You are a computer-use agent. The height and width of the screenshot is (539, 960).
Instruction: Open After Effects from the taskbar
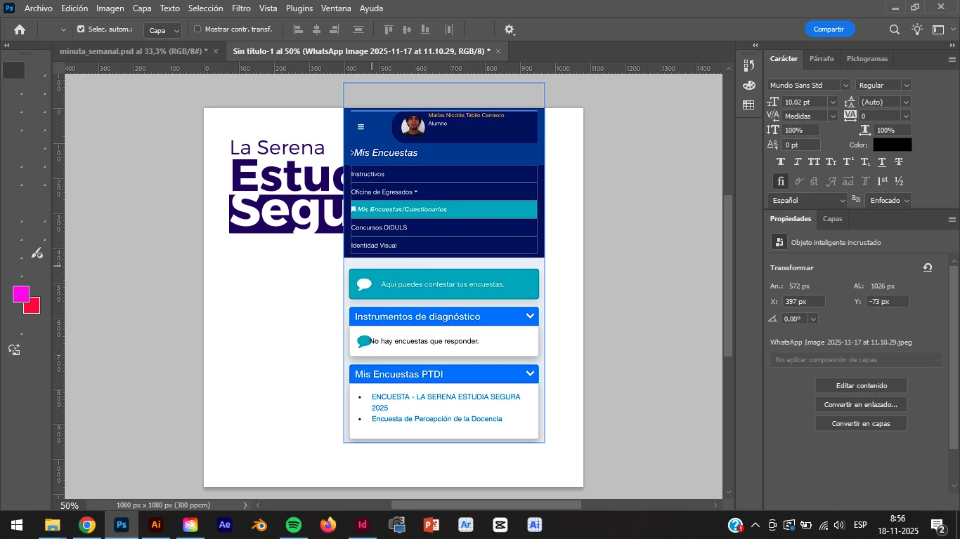click(x=225, y=525)
